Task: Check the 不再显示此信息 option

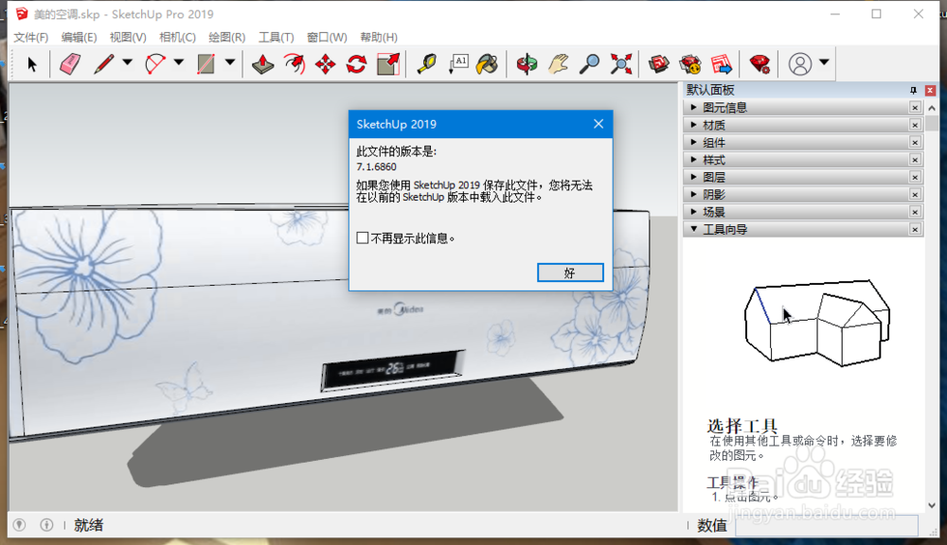Action: point(361,238)
